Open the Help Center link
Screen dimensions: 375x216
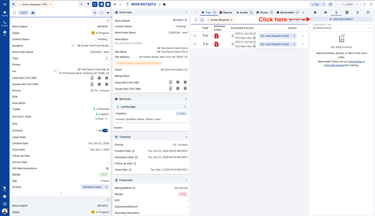click(355, 62)
